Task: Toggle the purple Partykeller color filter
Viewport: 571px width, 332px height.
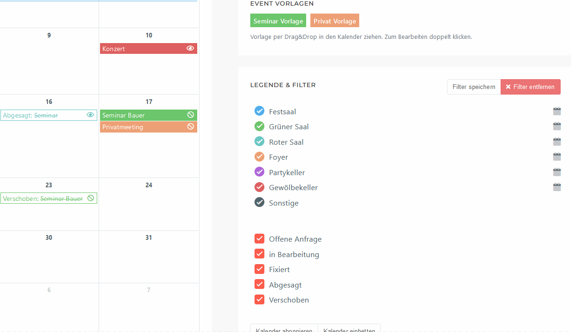Action: (259, 172)
